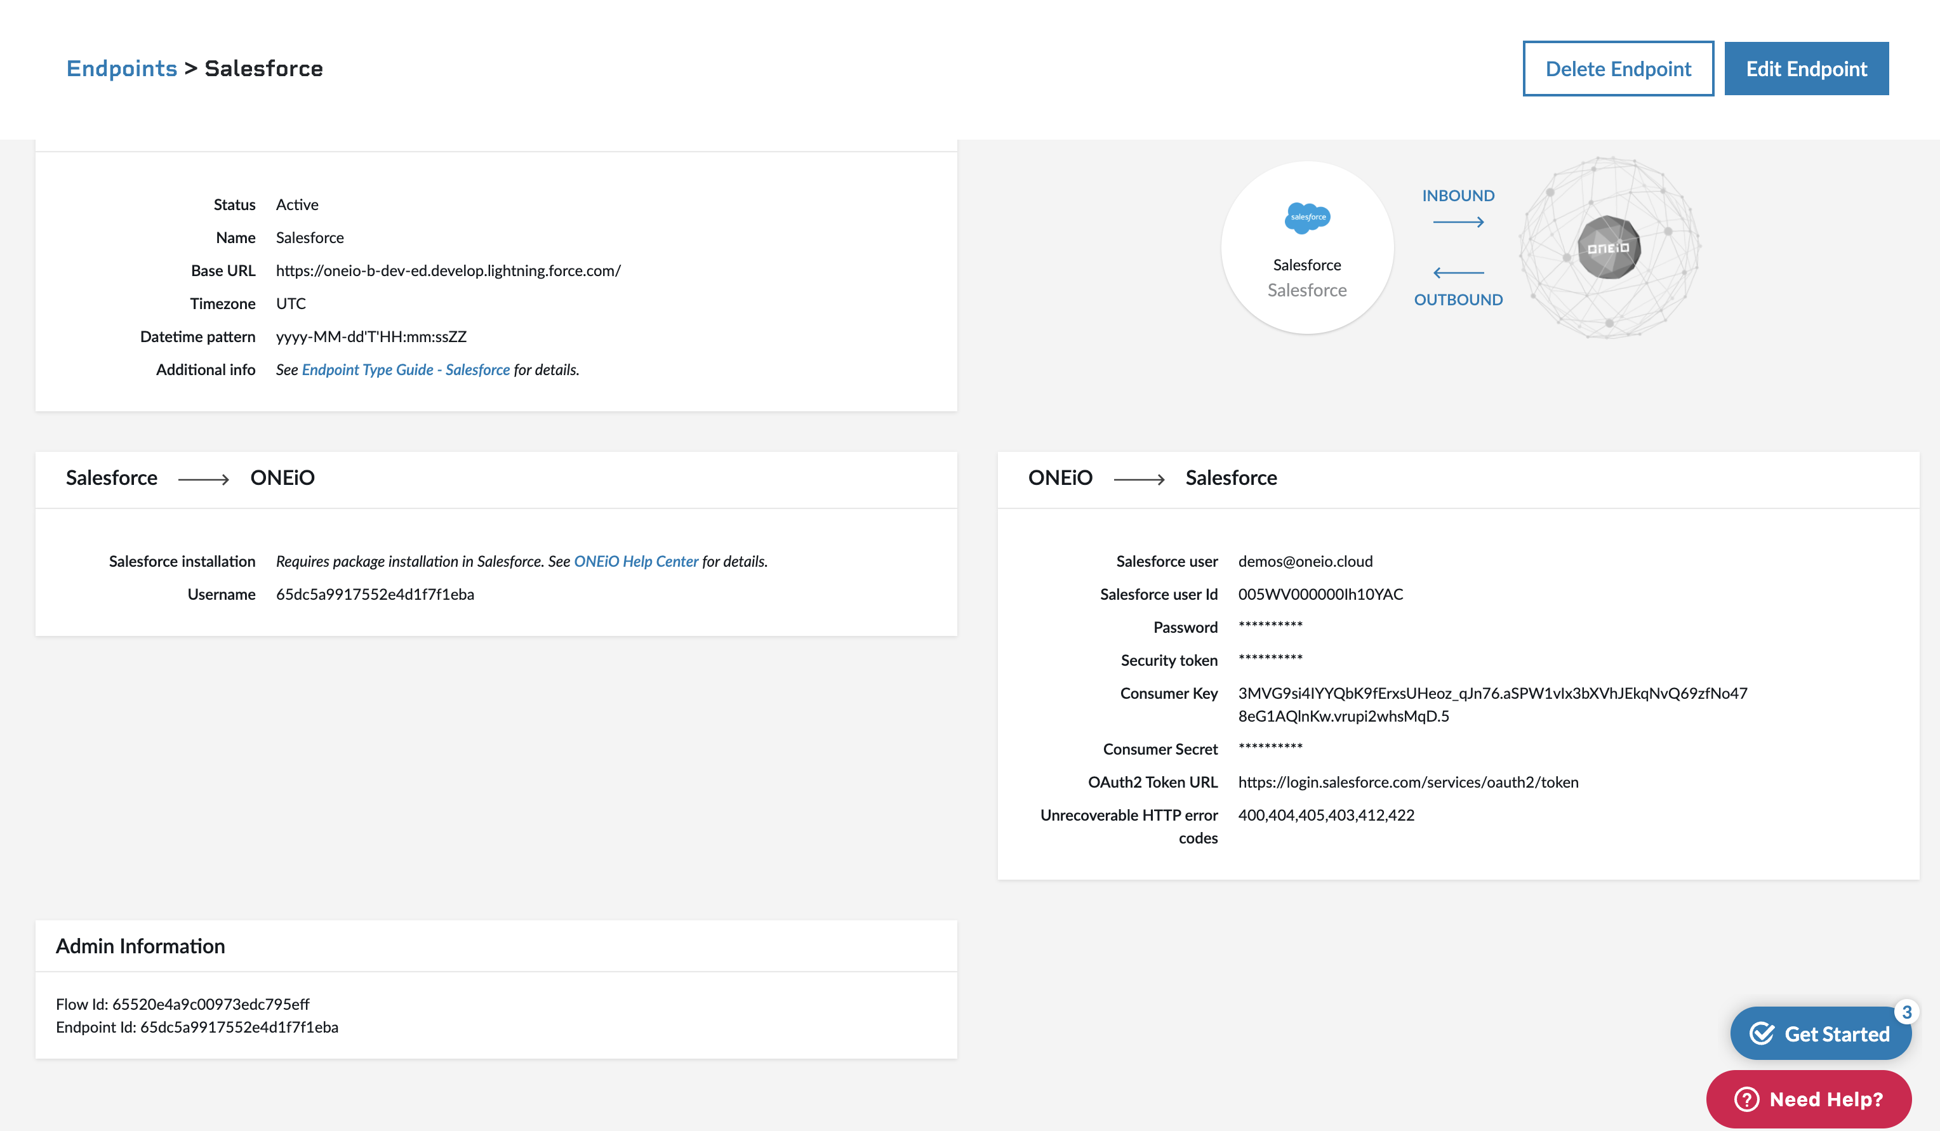Open the Need Help? widget

[1809, 1099]
